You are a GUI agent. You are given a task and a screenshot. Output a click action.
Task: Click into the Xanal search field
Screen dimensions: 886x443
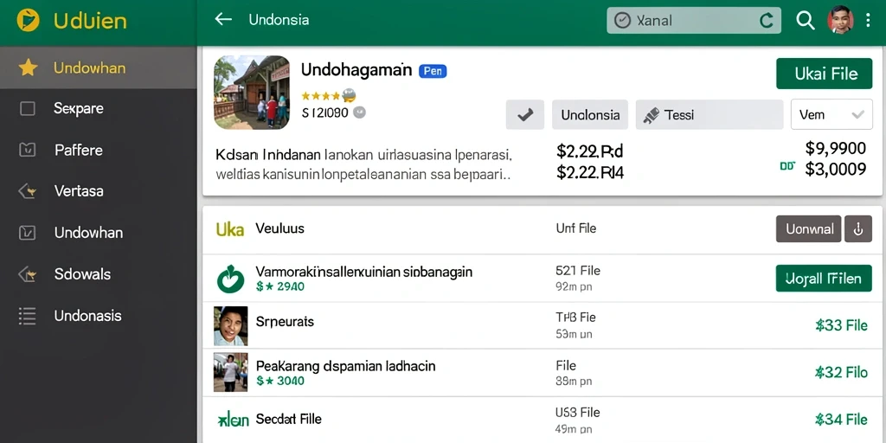[694, 21]
